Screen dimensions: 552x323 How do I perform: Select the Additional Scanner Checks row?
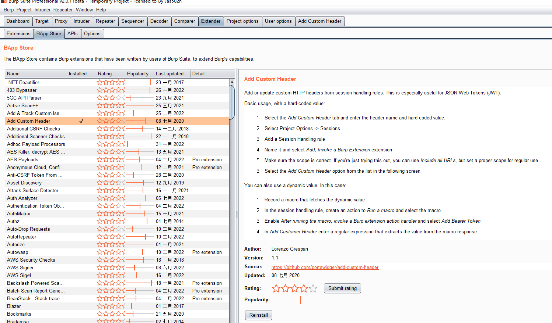click(x=117, y=136)
